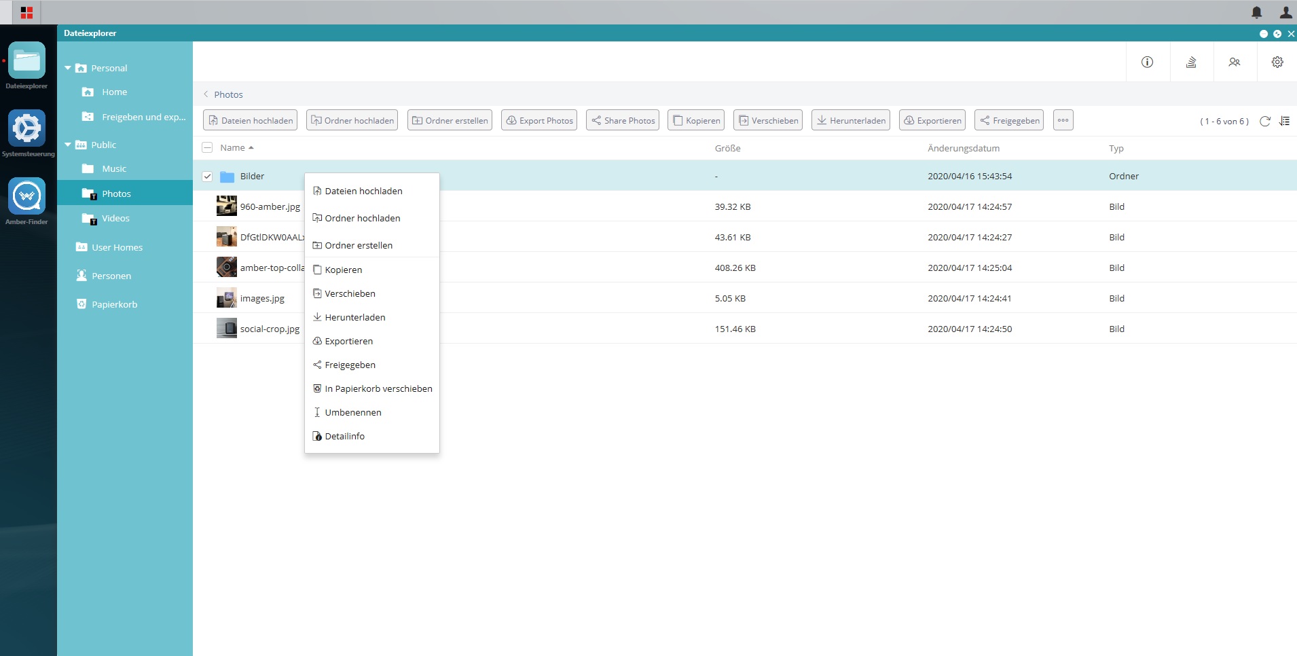This screenshot has width=1297, height=656.
Task: Open the 960-amber.jpg thumbnail
Action: click(226, 206)
